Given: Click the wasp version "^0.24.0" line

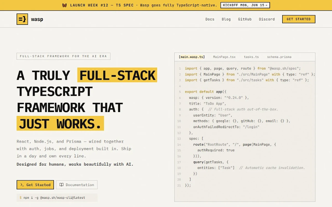Looking at the screenshot, I should click(x=219, y=98).
